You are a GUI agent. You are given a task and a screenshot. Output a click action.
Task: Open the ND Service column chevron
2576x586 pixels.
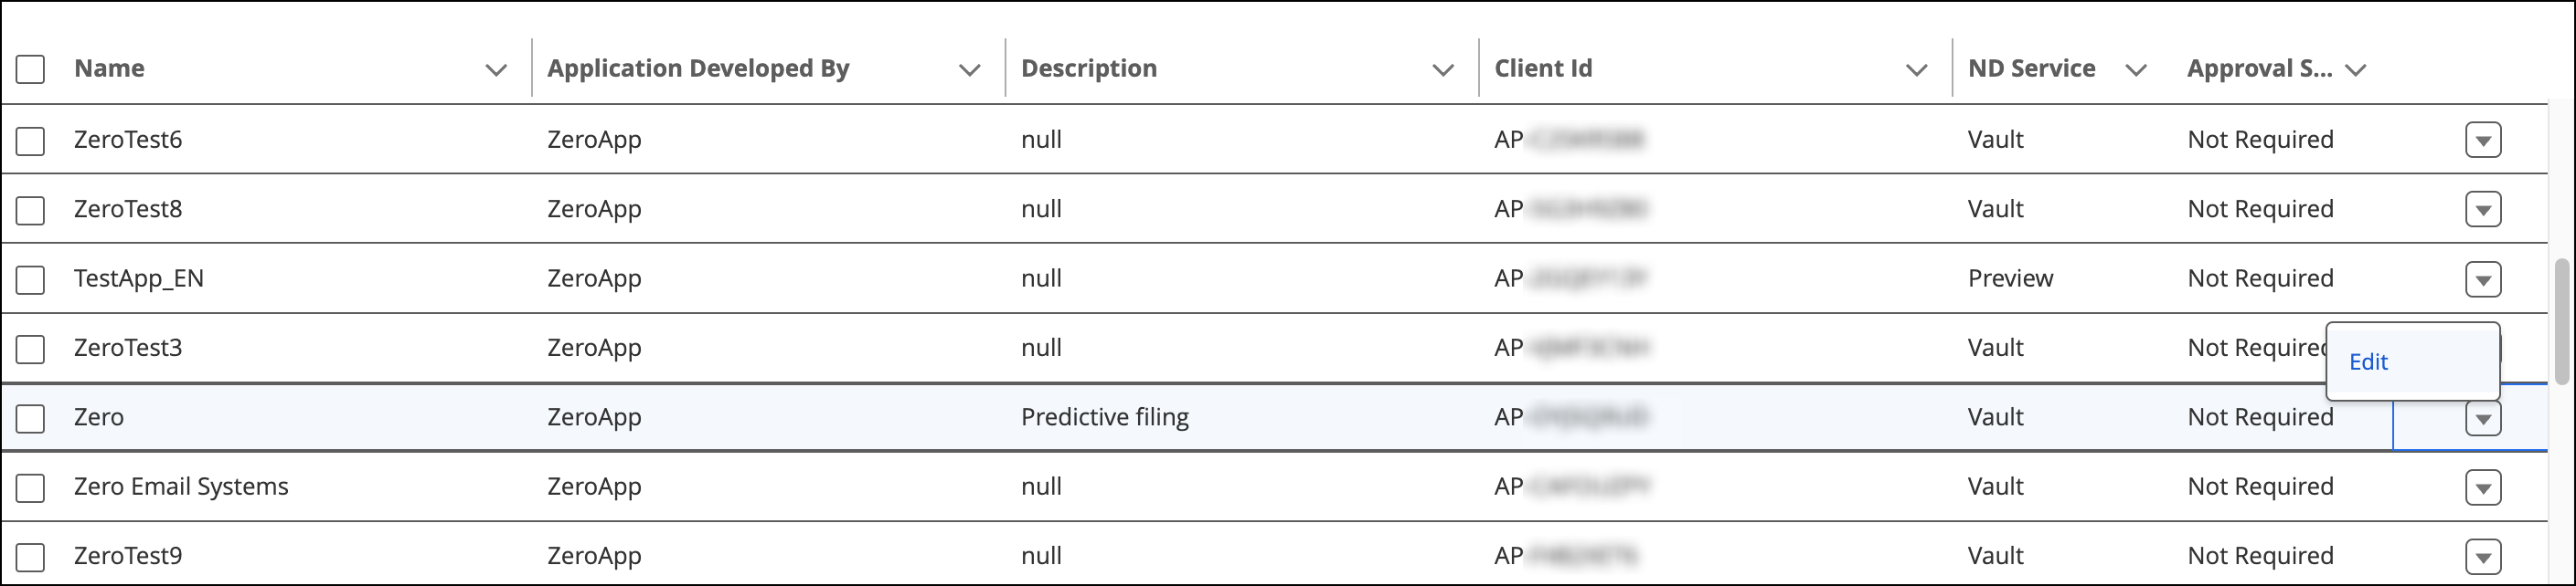tap(2136, 70)
